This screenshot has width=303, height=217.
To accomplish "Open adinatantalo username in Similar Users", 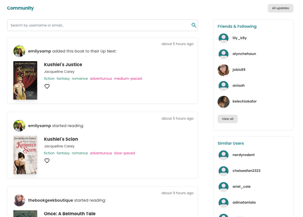I will pyautogui.click(x=244, y=202).
